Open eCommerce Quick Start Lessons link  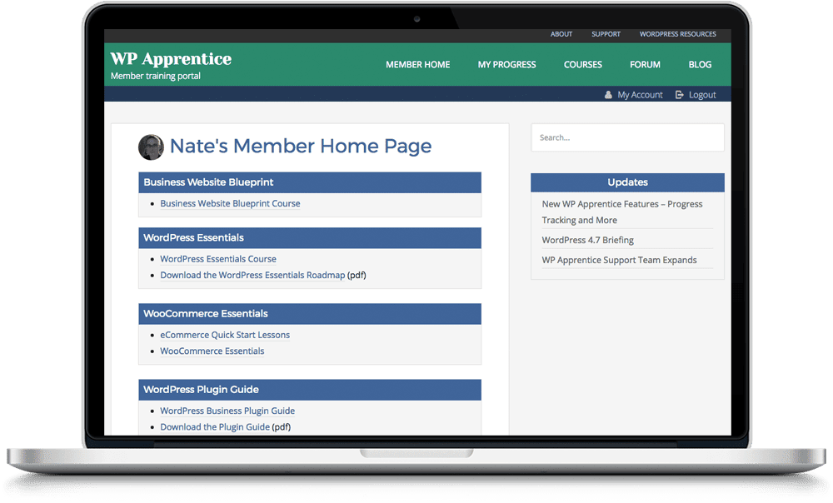(x=225, y=335)
